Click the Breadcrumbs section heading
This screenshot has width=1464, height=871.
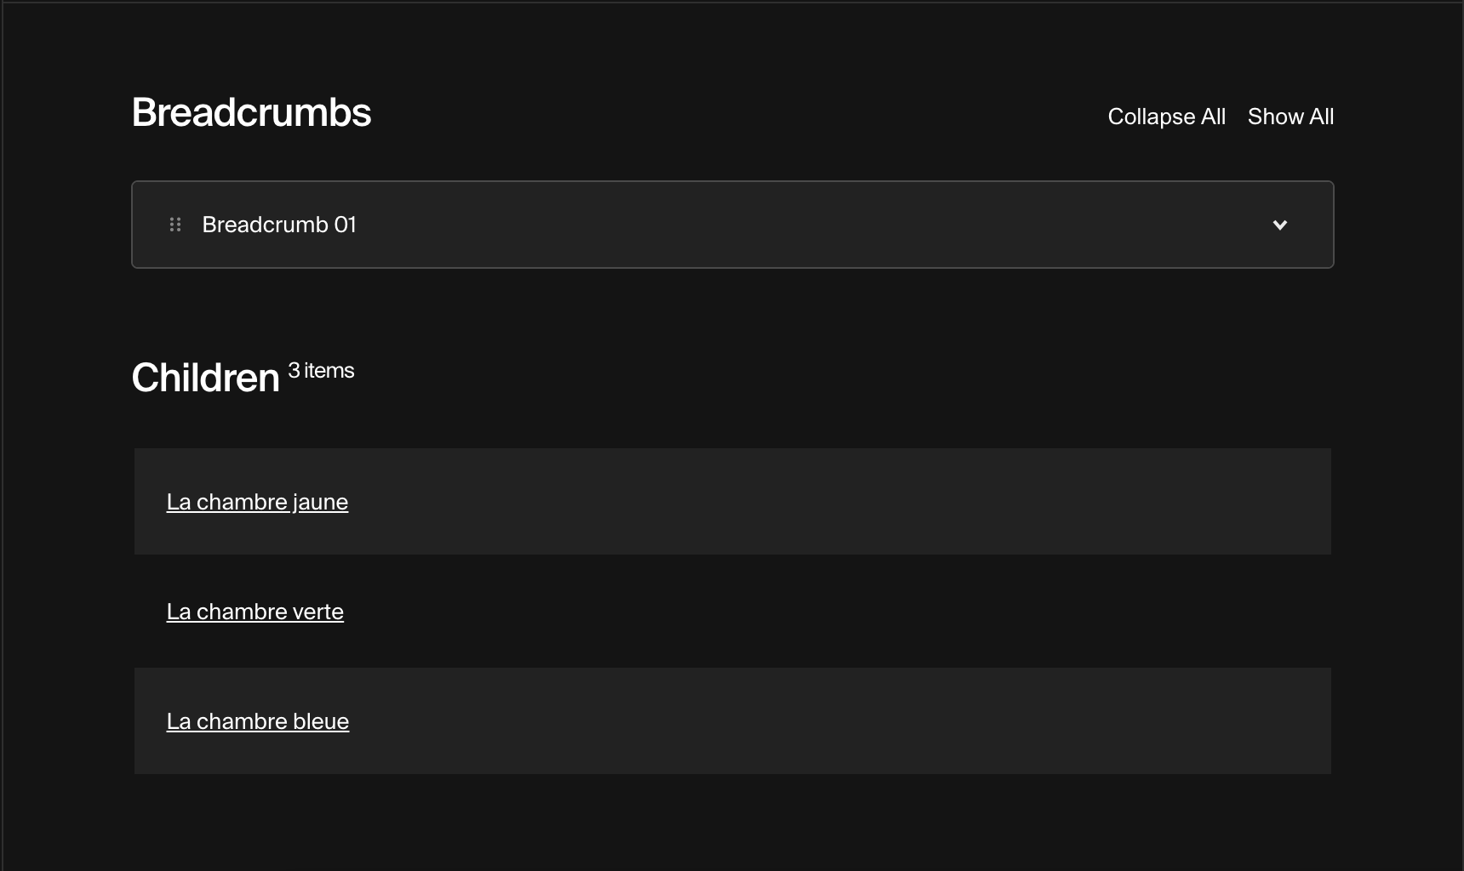(x=251, y=112)
